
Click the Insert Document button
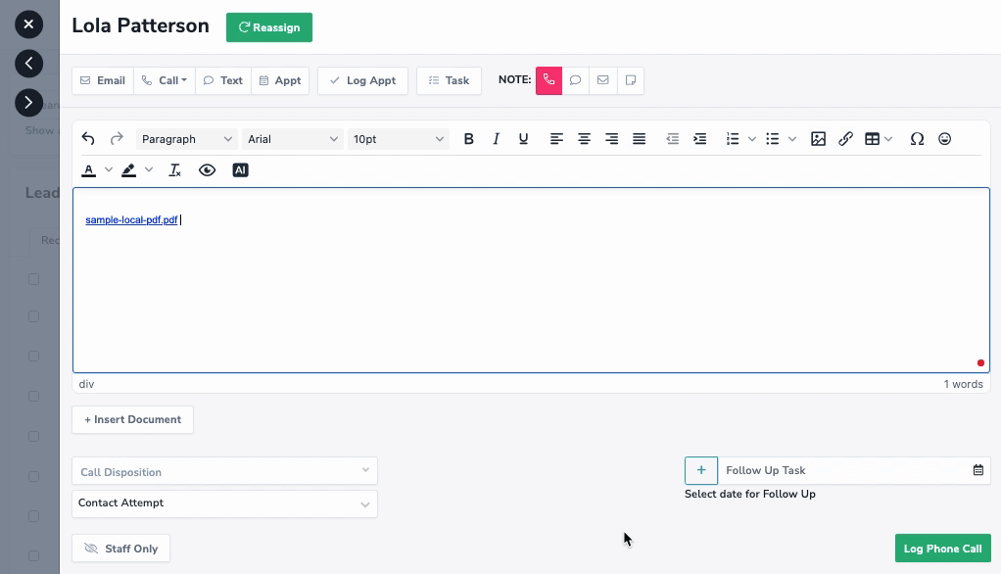click(132, 419)
